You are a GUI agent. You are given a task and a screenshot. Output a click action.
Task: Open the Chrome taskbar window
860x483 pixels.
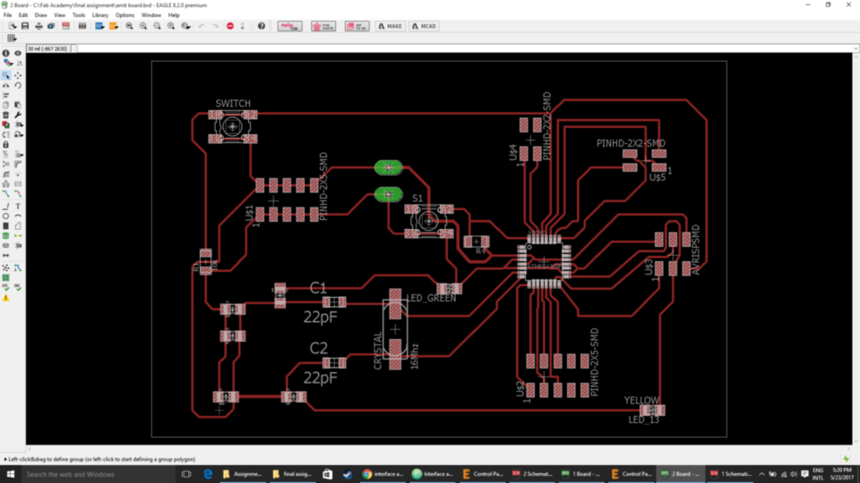pos(383,474)
